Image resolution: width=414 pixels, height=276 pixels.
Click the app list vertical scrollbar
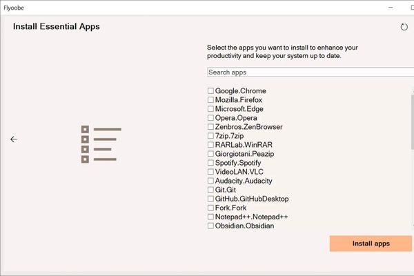coord(412,121)
